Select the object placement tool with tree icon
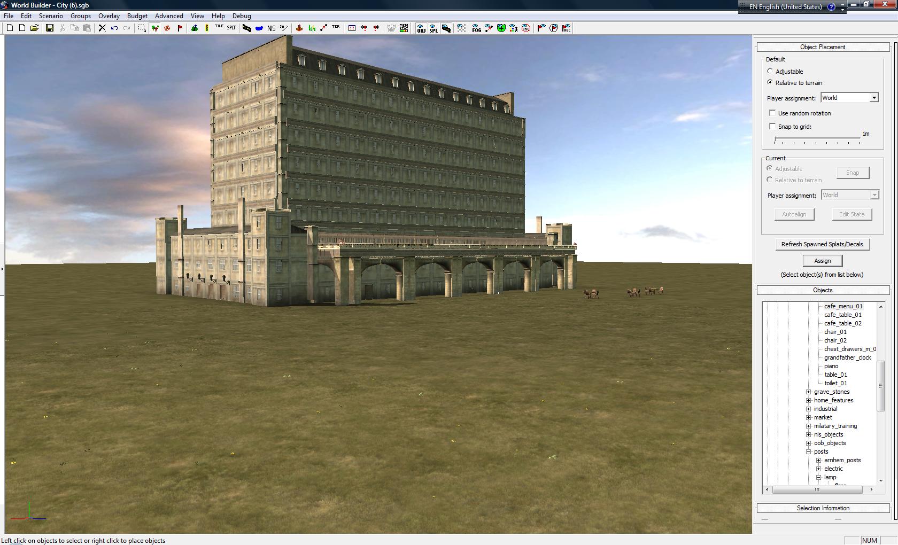The width and height of the screenshot is (898, 545). click(x=155, y=28)
